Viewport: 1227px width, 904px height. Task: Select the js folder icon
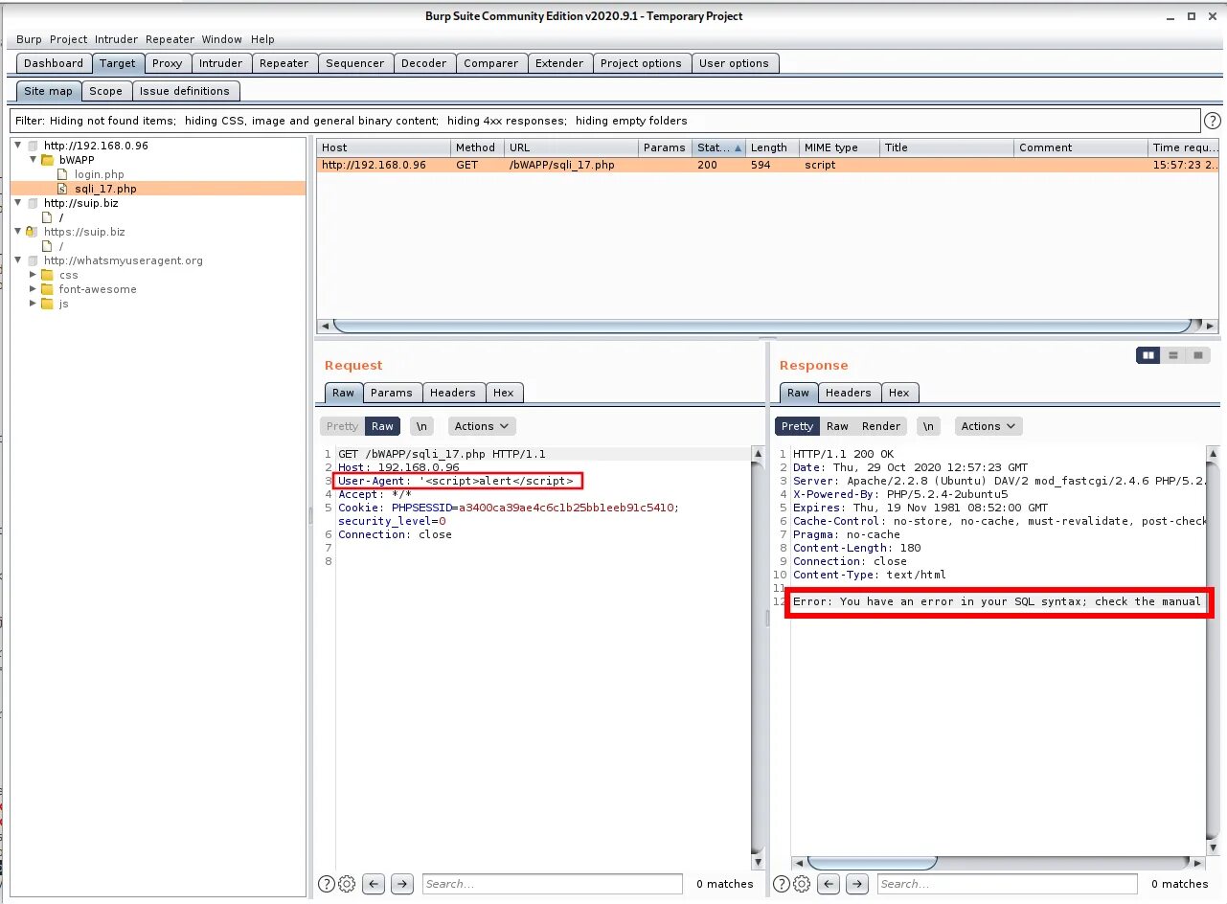click(x=47, y=304)
